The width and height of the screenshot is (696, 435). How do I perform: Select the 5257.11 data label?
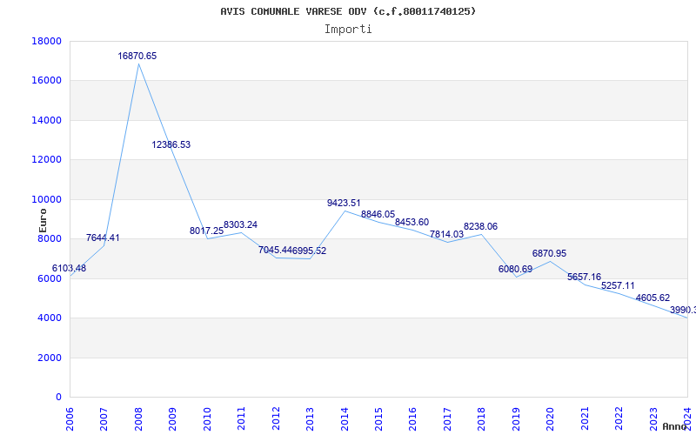pyautogui.click(x=618, y=286)
